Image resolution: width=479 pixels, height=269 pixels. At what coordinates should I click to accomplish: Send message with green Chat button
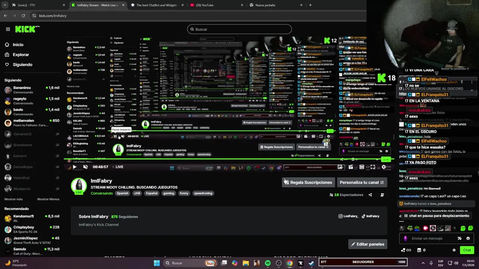pyautogui.click(x=467, y=250)
